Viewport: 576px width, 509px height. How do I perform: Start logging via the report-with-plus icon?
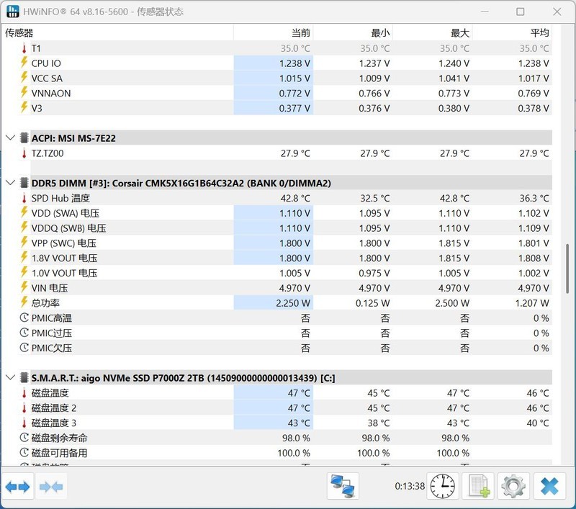pyautogui.click(x=477, y=486)
